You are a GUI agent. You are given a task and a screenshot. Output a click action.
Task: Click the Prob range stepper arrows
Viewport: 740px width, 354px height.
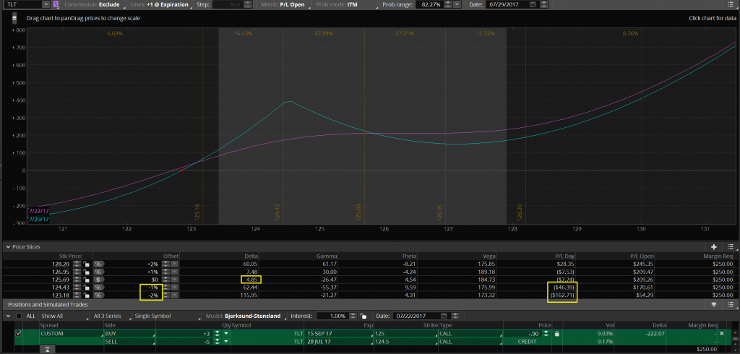(x=452, y=4)
